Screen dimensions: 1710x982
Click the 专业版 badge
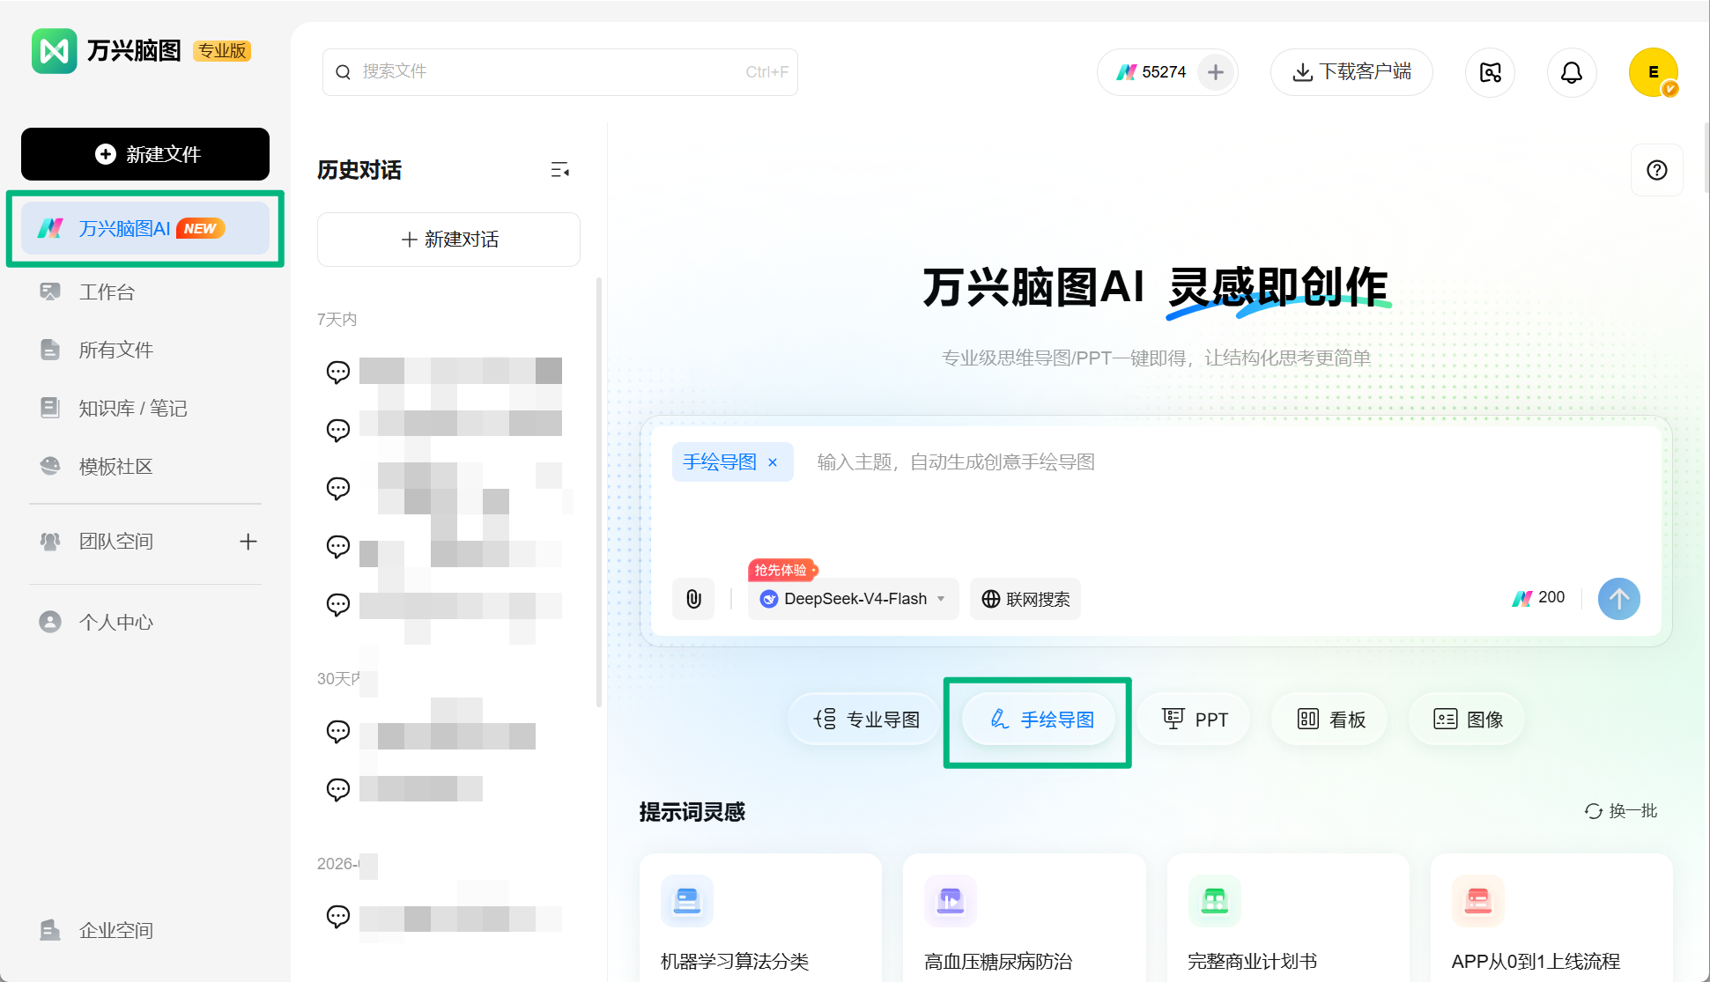(x=222, y=51)
